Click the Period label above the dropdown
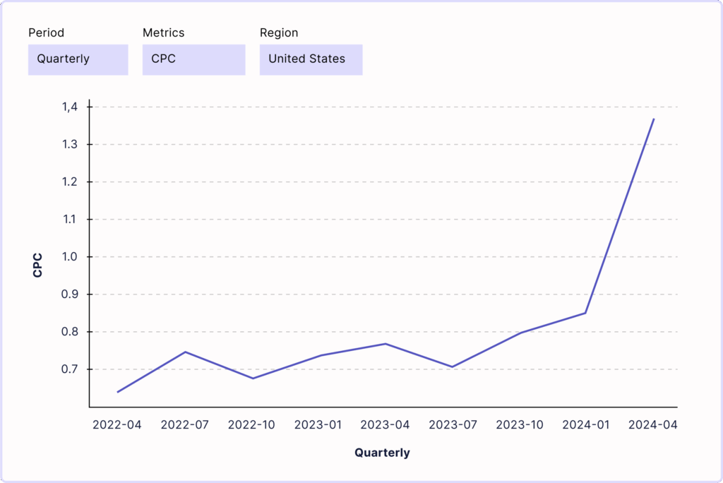 coord(46,32)
